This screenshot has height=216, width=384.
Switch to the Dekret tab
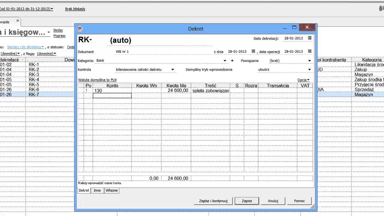click(84, 190)
